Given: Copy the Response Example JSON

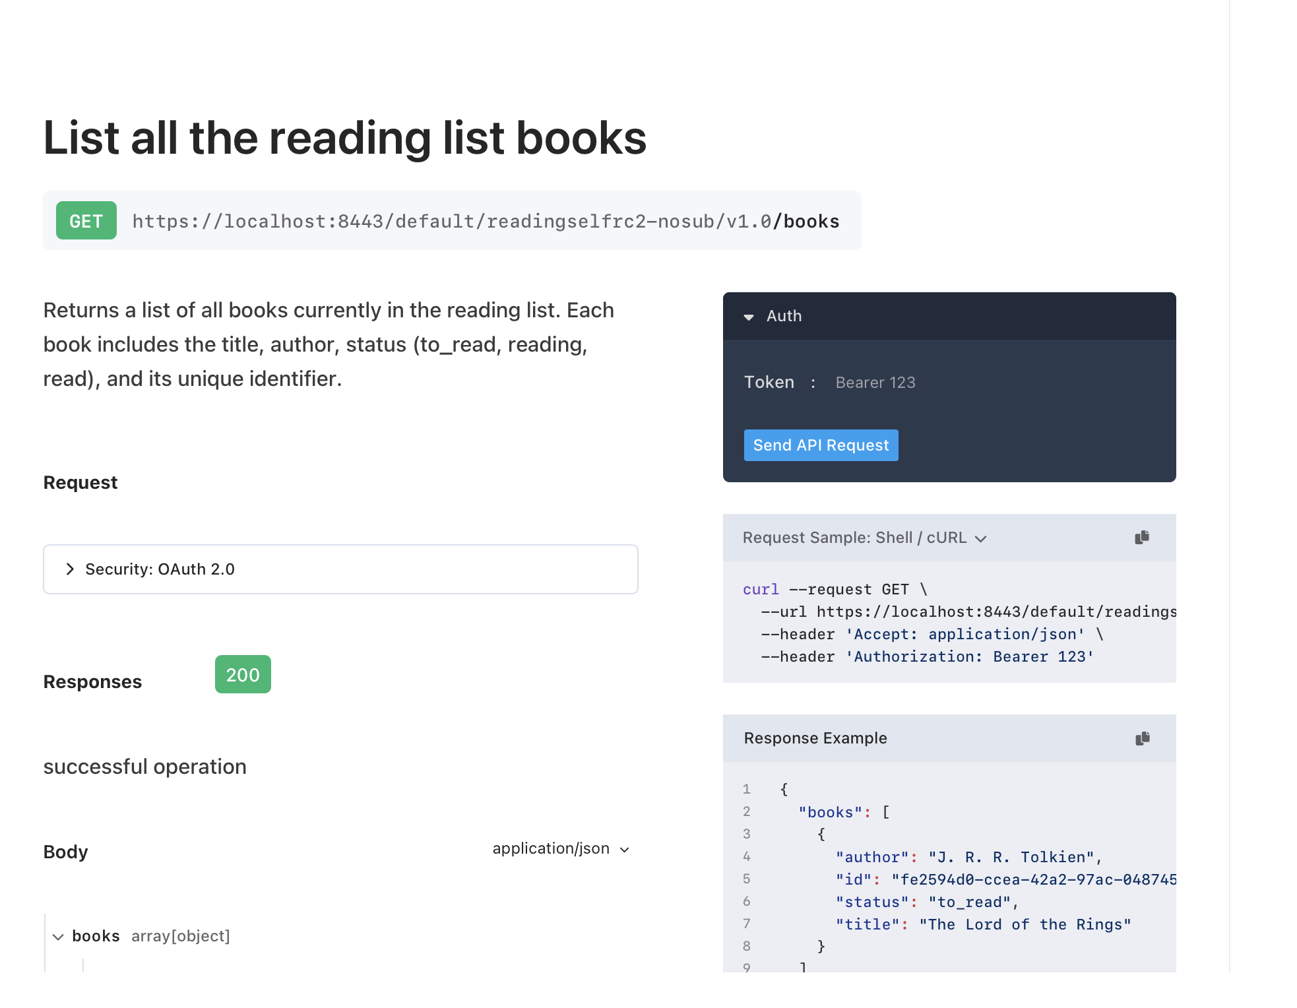Looking at the screenshot, I should coord(1143,738).
